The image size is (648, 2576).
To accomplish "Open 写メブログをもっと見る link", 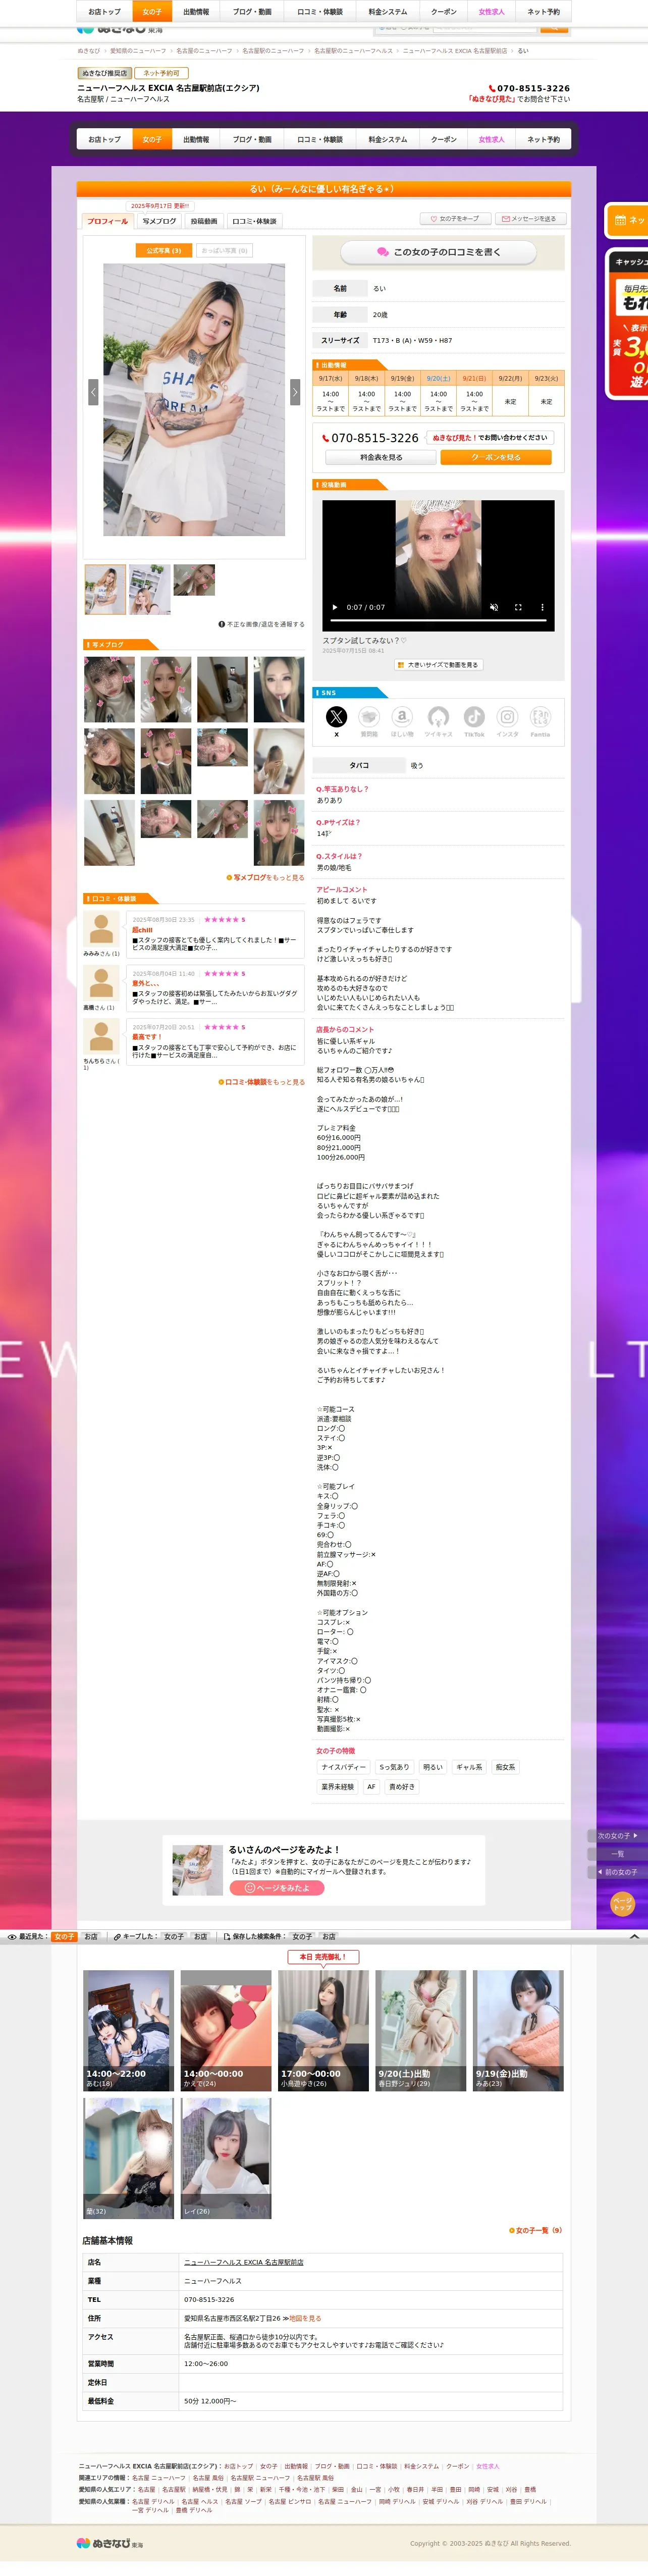I will point(266,878).
